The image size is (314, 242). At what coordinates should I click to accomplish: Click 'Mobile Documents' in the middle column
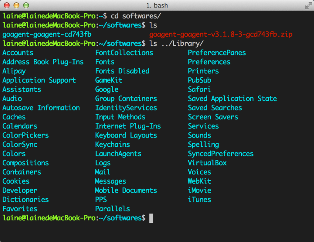[x=126, y=191]
